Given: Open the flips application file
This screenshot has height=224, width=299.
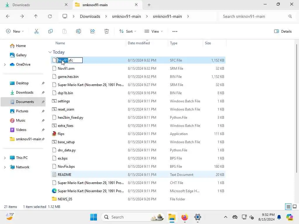Looking at the screenshot, I should (61, 134).
